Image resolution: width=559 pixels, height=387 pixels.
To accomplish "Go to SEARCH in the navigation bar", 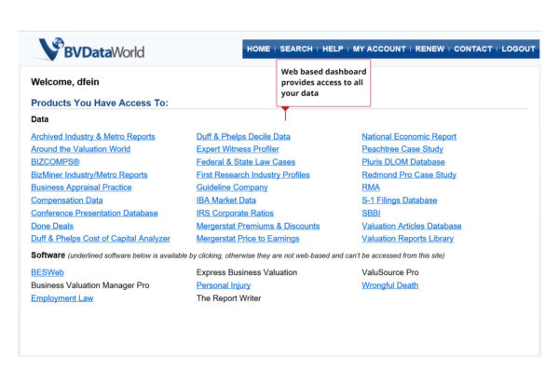I will (296, 49).
